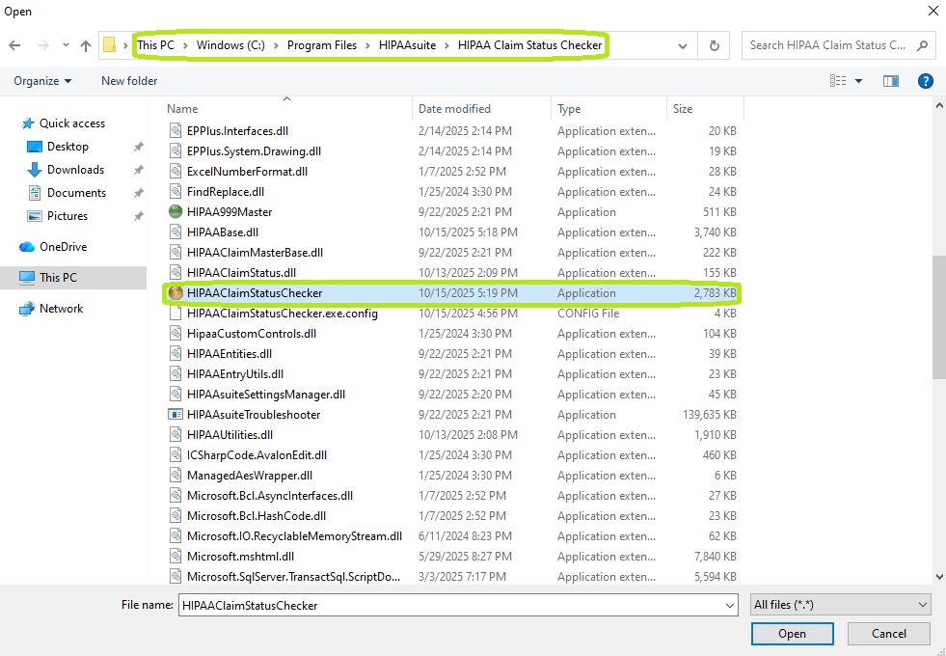Select the ManagedAesWrapper.dll file
The image size is (946, 656).
click(249, 476)
